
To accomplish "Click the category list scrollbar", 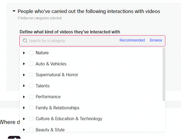I will click(x=164, y=75).
